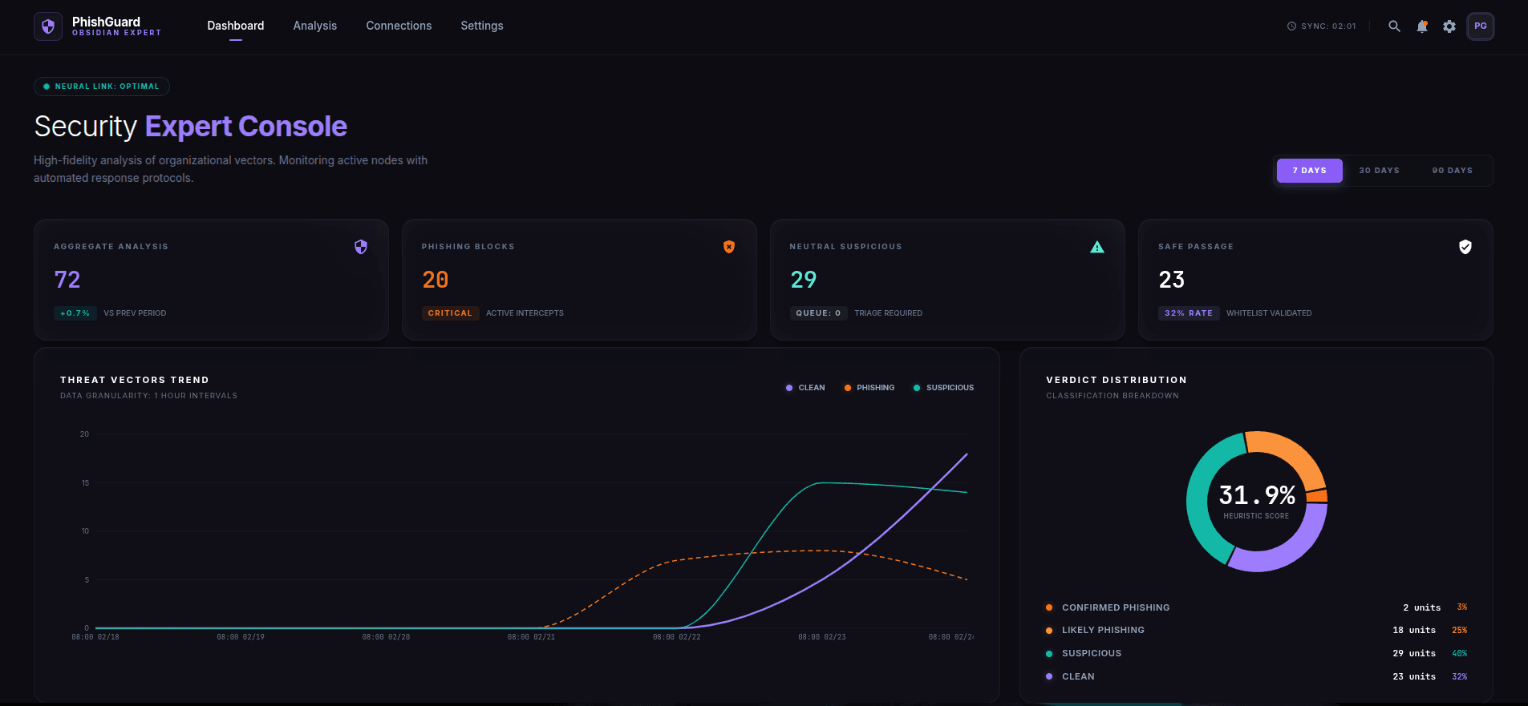Click Safe Passage checkmark shield icon
The width and height of the screenshot is (1528, 706).
[1465, 247]
